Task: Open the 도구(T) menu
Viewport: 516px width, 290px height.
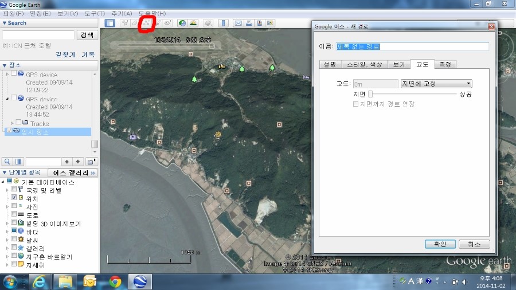Action: 95,14
